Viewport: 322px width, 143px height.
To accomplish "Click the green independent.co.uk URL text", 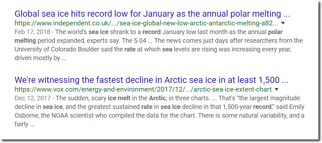I will click(146, 23).
